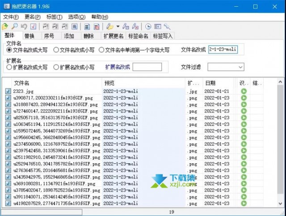Click play icon for u1063451194 file row
This screenshot has width=286, height=216.
click(x=244, y=124)
